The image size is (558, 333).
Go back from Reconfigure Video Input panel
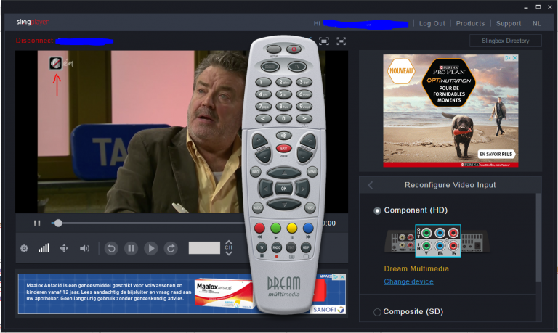coord(371,185)
